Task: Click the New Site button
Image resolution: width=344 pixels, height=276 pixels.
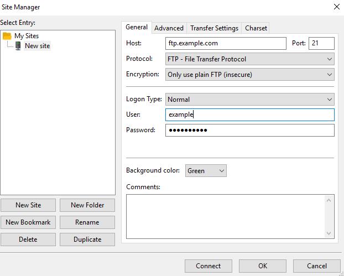Action: pos(28,205)
